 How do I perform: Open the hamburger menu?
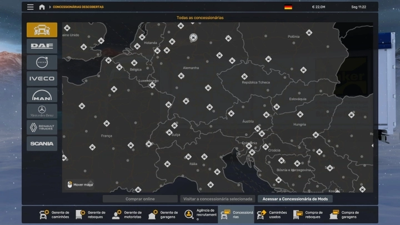point(31,7)
